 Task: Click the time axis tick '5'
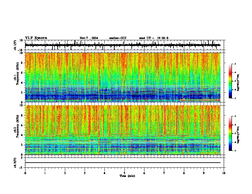124,173
